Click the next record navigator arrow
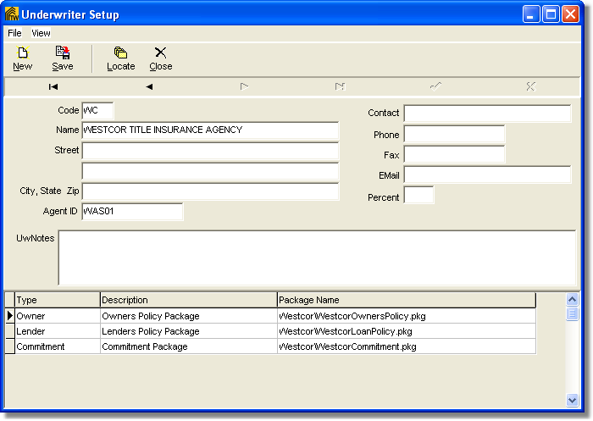The width and height of the screenshot is (593, 421). tap(244, 86)
